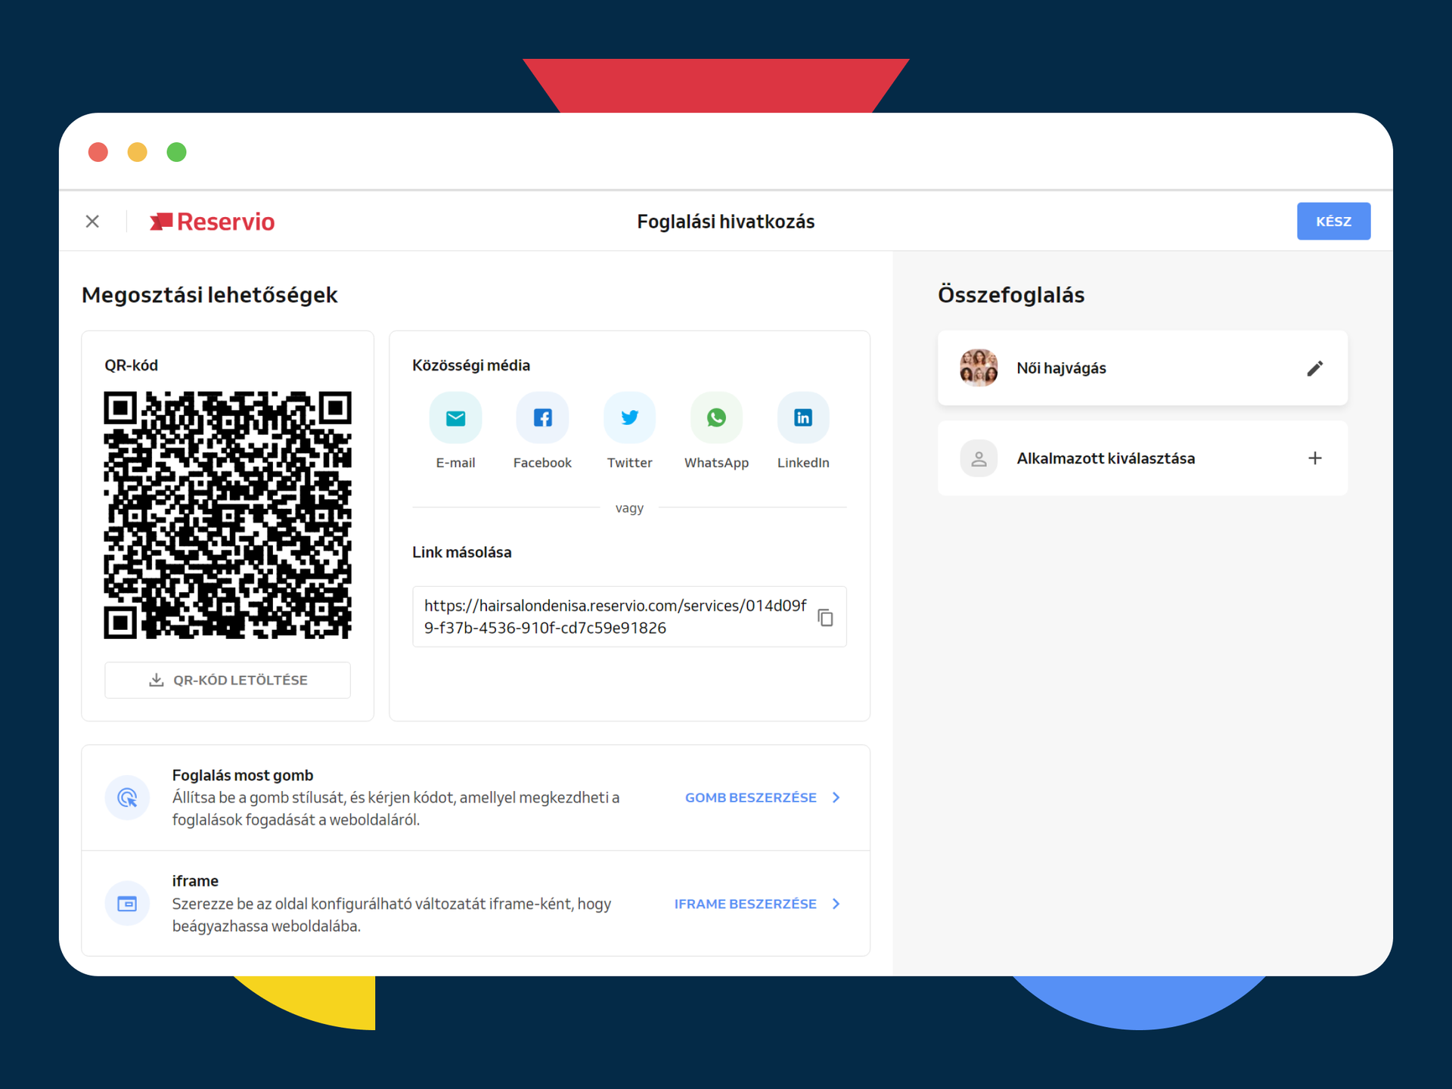Expand GOMB BESZERZÉSE with its chevron
Screen dimensions: 1452x1089
tap(835, 797)
